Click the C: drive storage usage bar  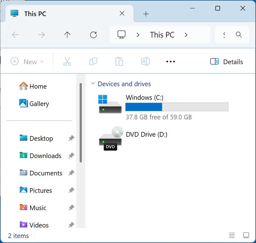pyautogui.click(x=177, y=107)
